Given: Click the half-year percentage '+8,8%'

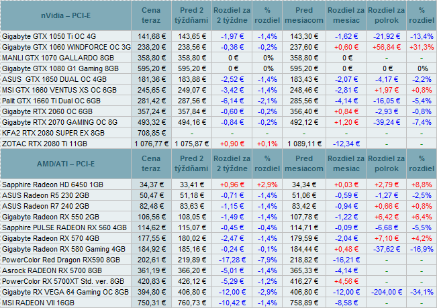Looking at the screenshot, I should (x=422, y=185).
